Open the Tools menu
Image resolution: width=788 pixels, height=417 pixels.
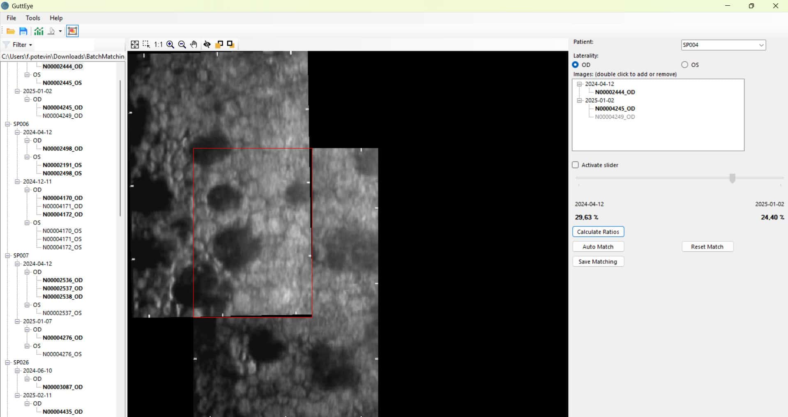click(33, 18)
